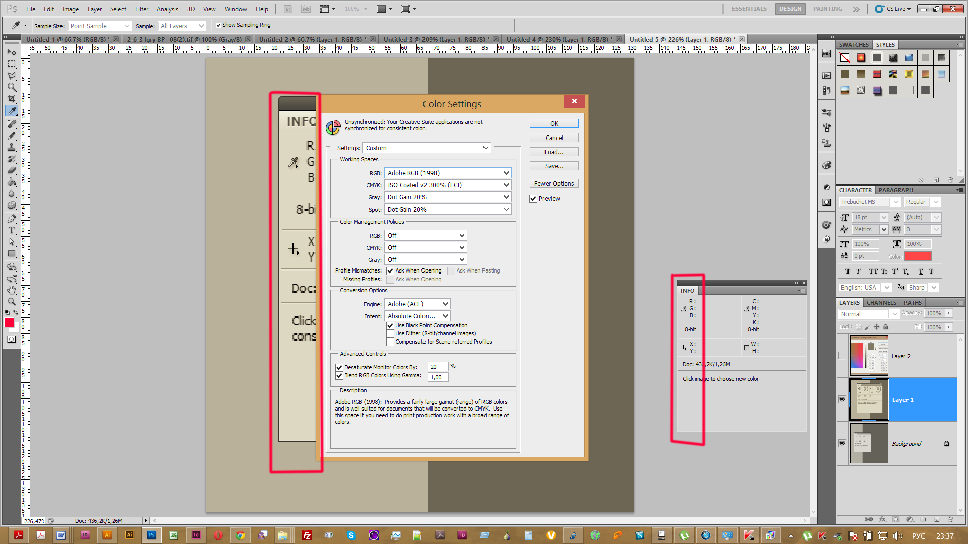Open the Settings Custom dropdown

427,148
